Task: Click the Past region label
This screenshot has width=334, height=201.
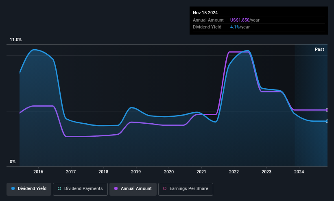Action: pyautogui.click(x=319, y=50)
